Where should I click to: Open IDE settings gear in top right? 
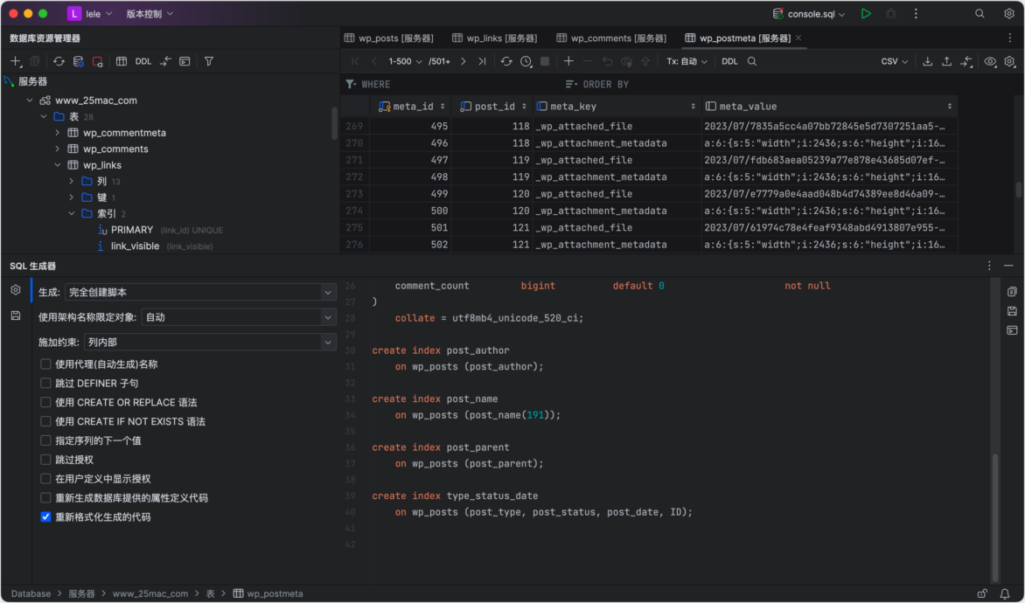pos(1009,14)
